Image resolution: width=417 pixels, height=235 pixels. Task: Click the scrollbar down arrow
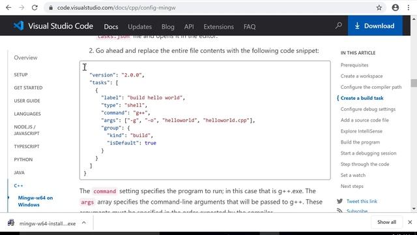pos(414,209)
